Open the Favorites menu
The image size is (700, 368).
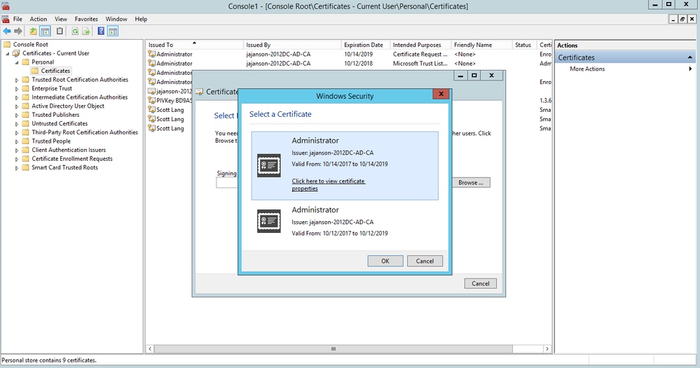tap(86, 19)
